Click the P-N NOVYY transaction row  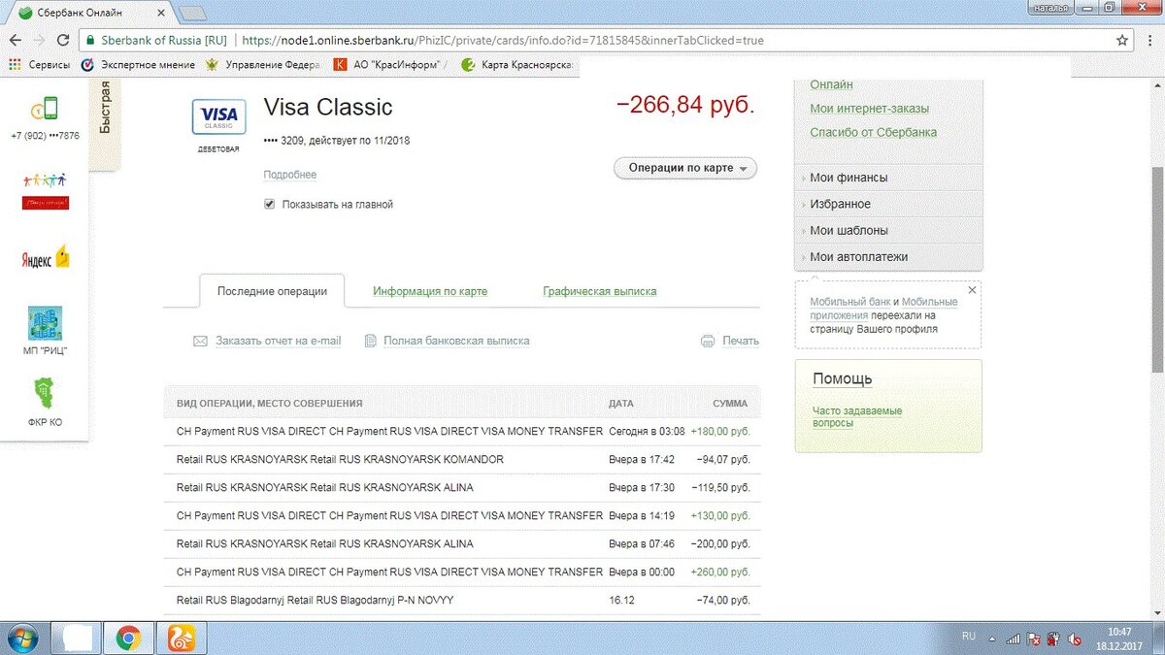pos(462,601)
